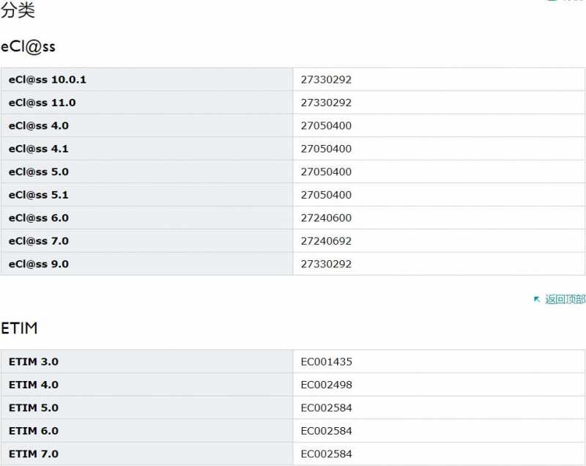This screenshot has height=466, width=586.
Task: Select the eCl@ss 6.0 row label
Action: coord(39,218)
